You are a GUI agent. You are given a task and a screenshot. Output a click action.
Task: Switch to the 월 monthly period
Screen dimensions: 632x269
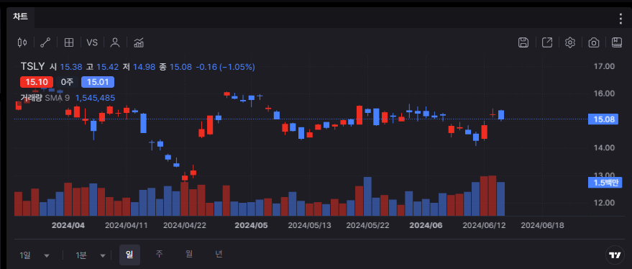pyautogui.click(x=188, y=254)
